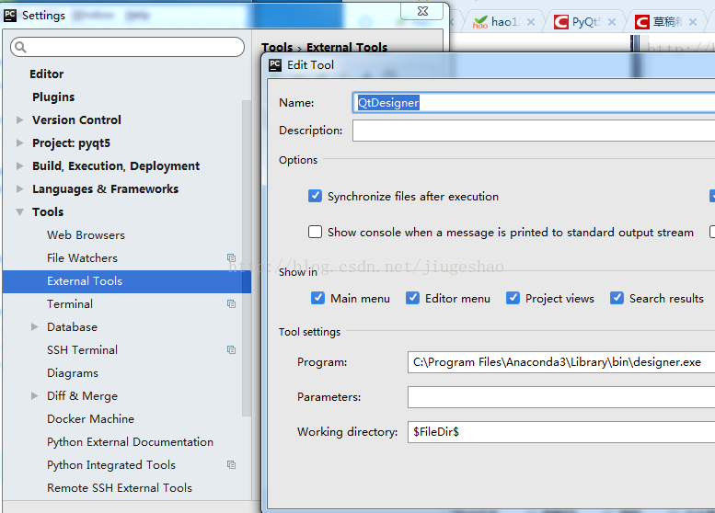Expand Languages & Frameworks section

[19, 189]
